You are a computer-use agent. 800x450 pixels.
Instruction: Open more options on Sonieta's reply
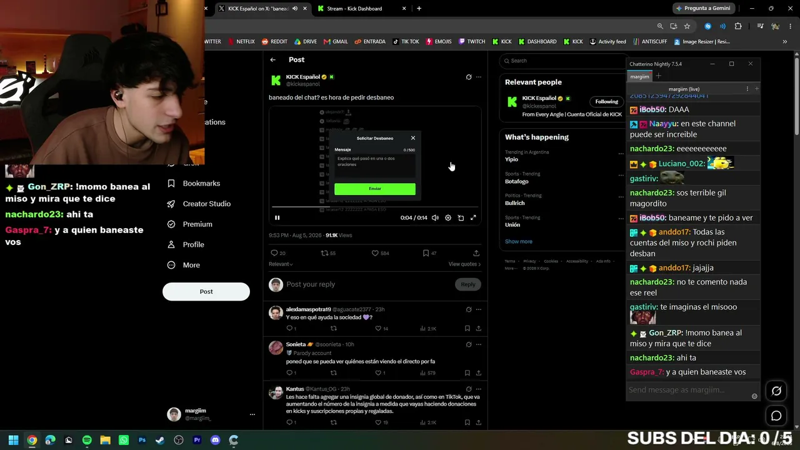[x=479, y=344]
